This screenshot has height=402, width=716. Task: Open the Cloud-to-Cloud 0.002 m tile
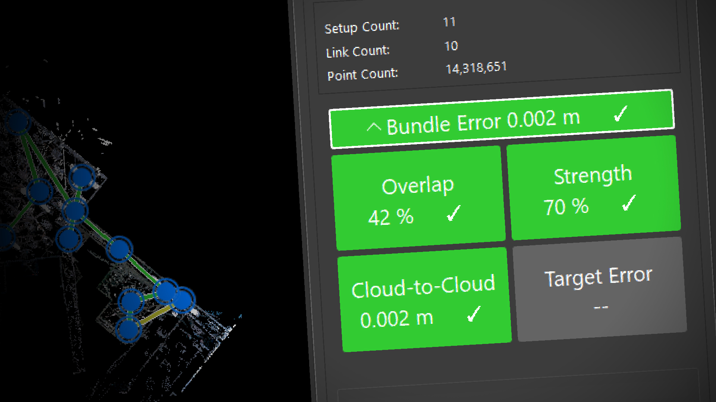(424, 300)
